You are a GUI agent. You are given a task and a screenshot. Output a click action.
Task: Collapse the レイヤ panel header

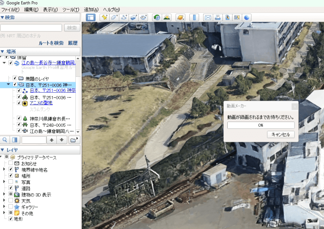pos(3,150)
